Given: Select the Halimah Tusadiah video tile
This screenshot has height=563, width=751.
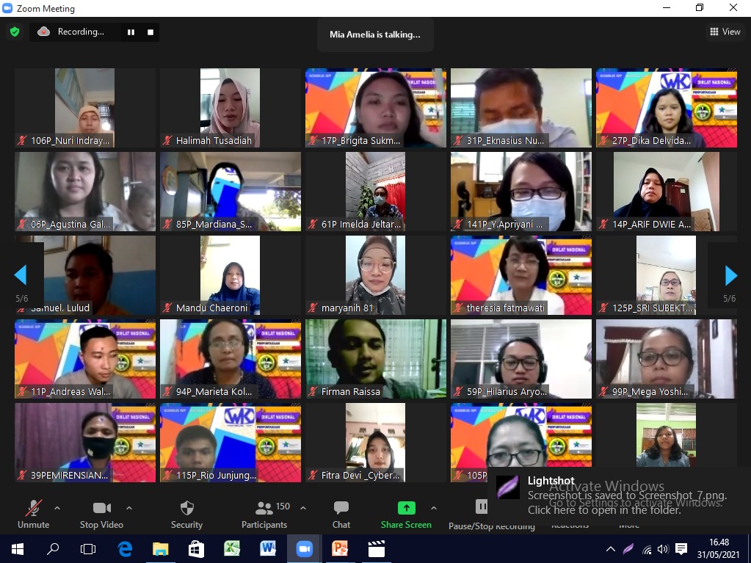Looking at the screenshot, I should coord(231,108).
